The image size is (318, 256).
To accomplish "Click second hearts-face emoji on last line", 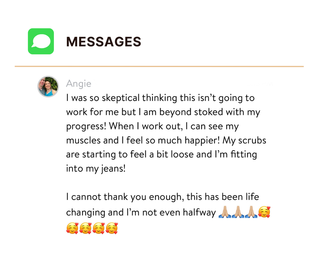I will pos(85,228).
